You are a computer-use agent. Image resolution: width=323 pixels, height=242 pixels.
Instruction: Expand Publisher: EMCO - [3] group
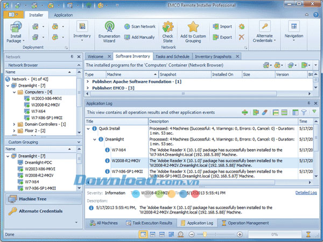point(88,88)
